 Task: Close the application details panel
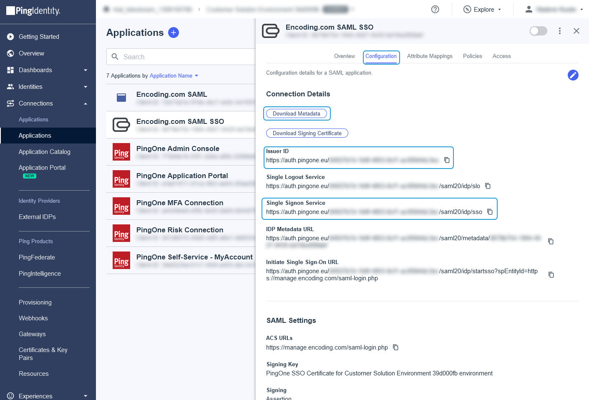[576, 31]
